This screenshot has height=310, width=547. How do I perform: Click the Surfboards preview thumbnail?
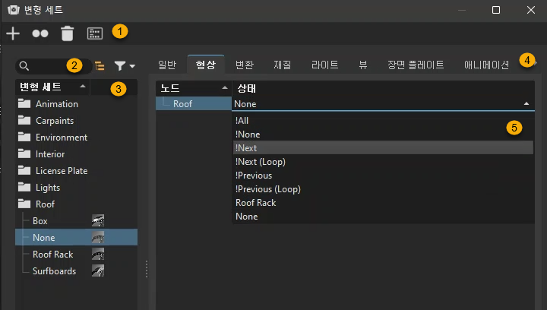click(98, 271)
